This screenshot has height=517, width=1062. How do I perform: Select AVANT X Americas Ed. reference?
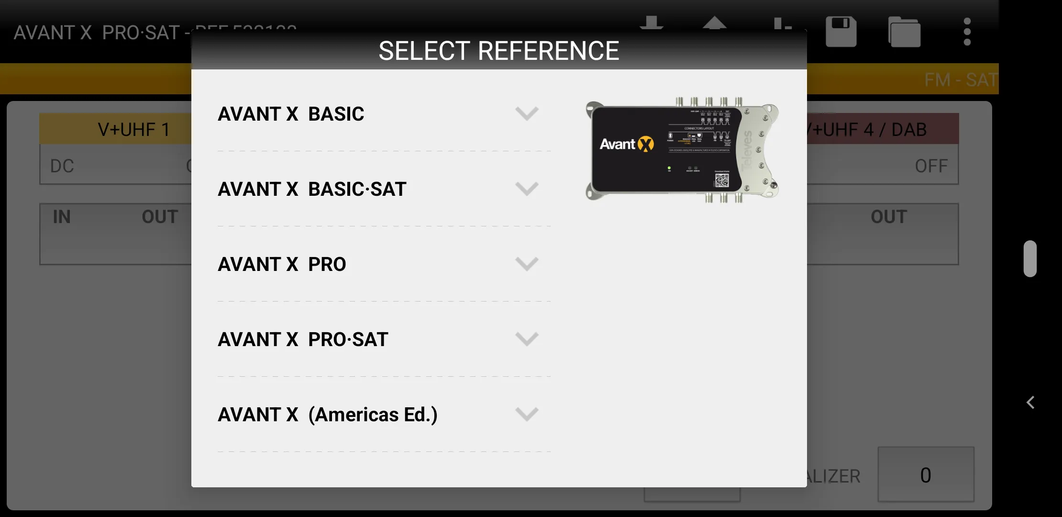(x=328, y=414)
